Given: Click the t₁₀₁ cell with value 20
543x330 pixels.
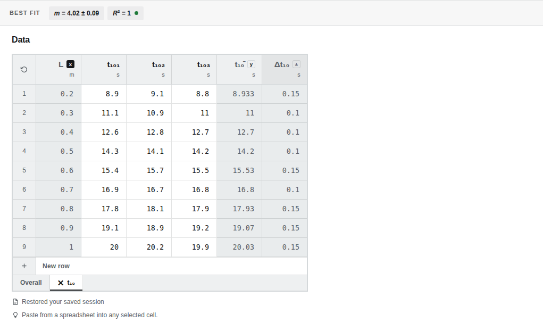Looking at the screenshot, I should pos(104,247).
